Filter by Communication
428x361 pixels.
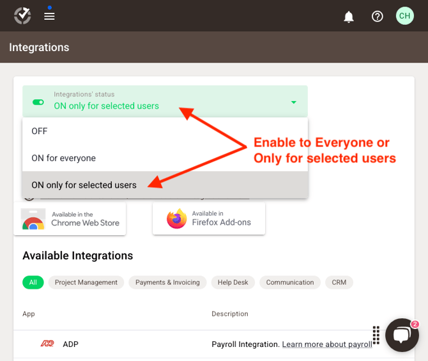pos(290,282)
